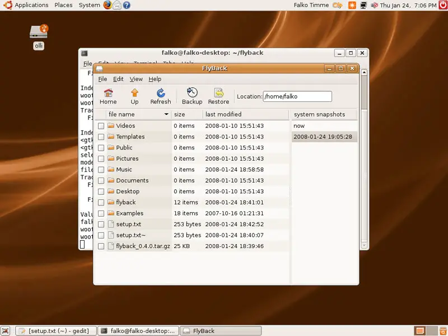448x336 pixels.
Task: Tick the checkbox for Documents
Action: (x=101, y=180)
